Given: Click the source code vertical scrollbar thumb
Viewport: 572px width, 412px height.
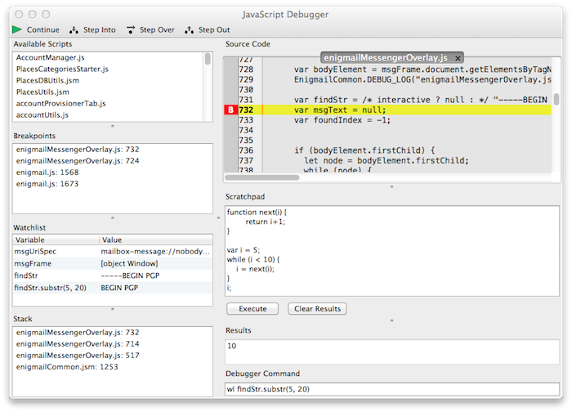Looking at the screenshot, I should (x=556, y=99).
